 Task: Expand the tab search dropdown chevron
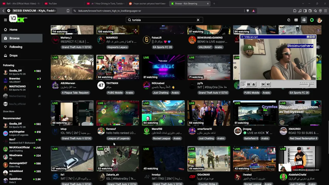click(303, 4)
